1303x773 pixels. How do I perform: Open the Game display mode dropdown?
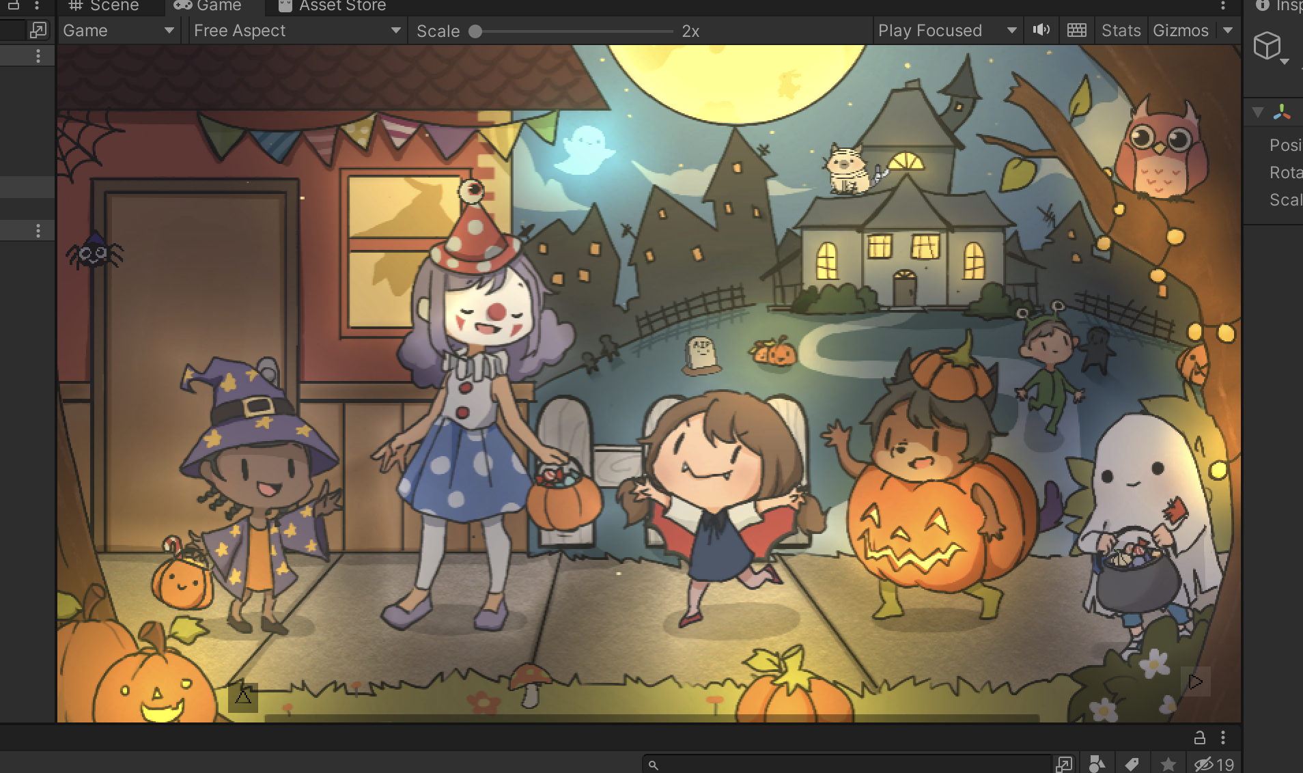click(118, 31)
